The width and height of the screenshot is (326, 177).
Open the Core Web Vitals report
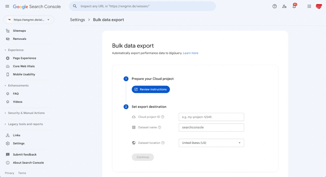(x=24, y=66)
